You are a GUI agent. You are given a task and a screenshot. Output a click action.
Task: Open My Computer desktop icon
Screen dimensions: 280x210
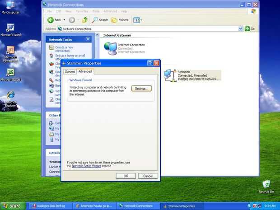click(10, 7)
